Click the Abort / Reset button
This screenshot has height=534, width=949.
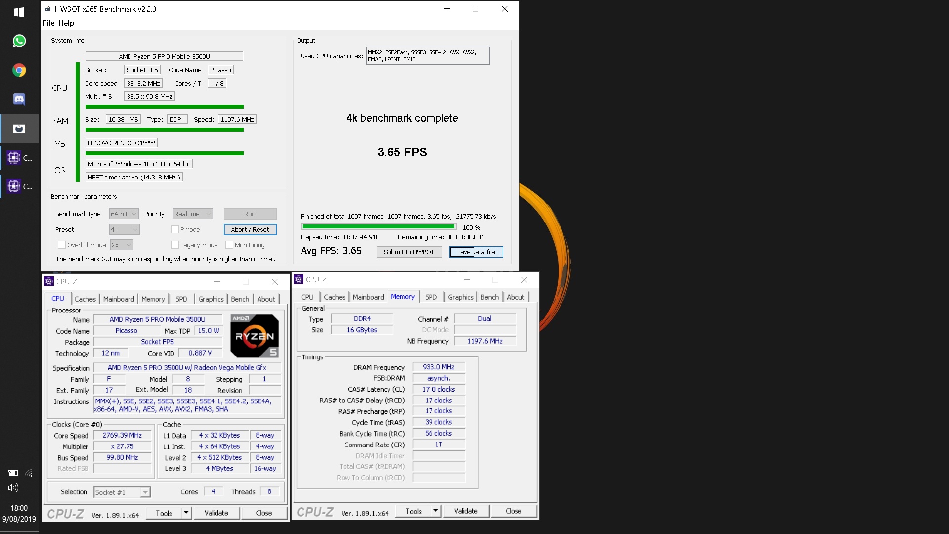click(x=250, y=229)
